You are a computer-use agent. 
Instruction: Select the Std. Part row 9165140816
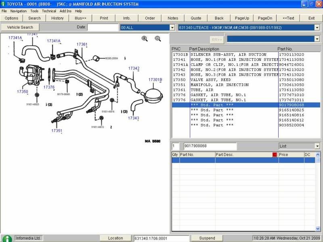point(246,115)
